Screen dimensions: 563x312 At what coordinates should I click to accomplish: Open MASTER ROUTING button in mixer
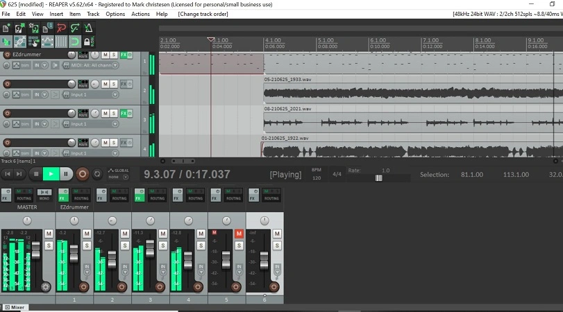pos(24,195)
